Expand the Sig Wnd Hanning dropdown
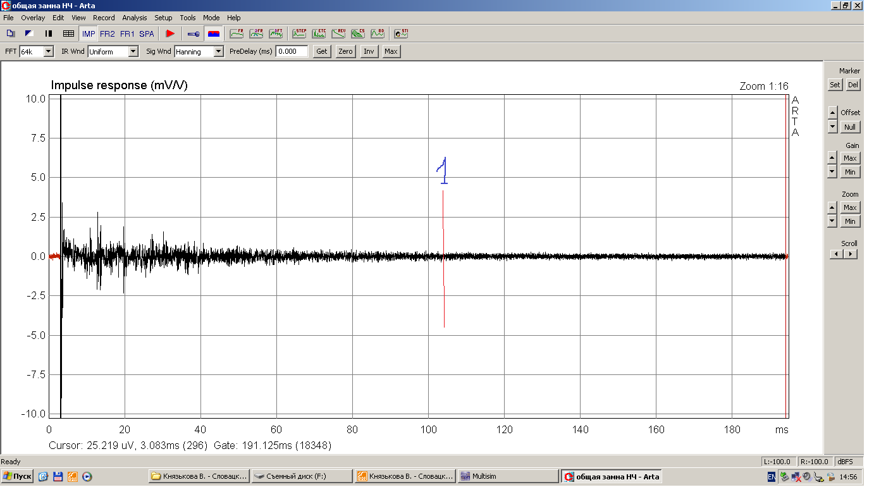Screen dimensions: 874x492 coord(219,52)
